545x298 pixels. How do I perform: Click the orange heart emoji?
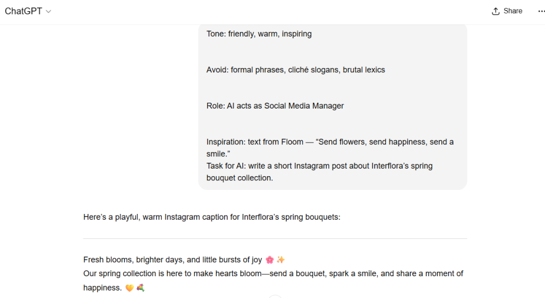[x=129, y=288]
